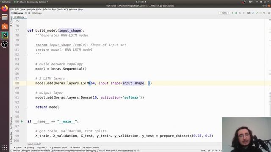Open PyCharm Community Edition app menu
271x152 pixels.
pos(31,2)
